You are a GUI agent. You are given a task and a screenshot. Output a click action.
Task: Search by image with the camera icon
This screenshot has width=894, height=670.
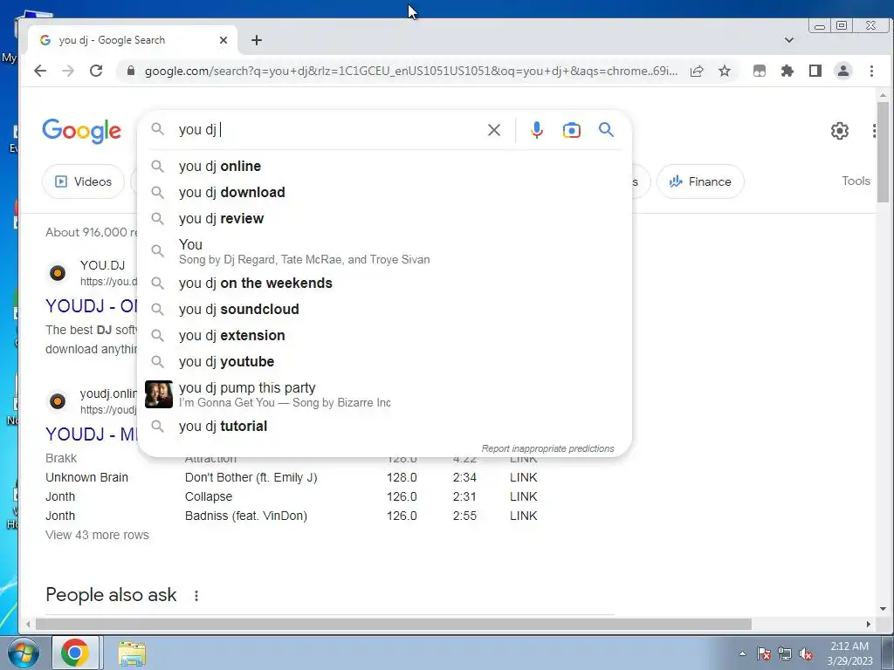coord(571,130)
